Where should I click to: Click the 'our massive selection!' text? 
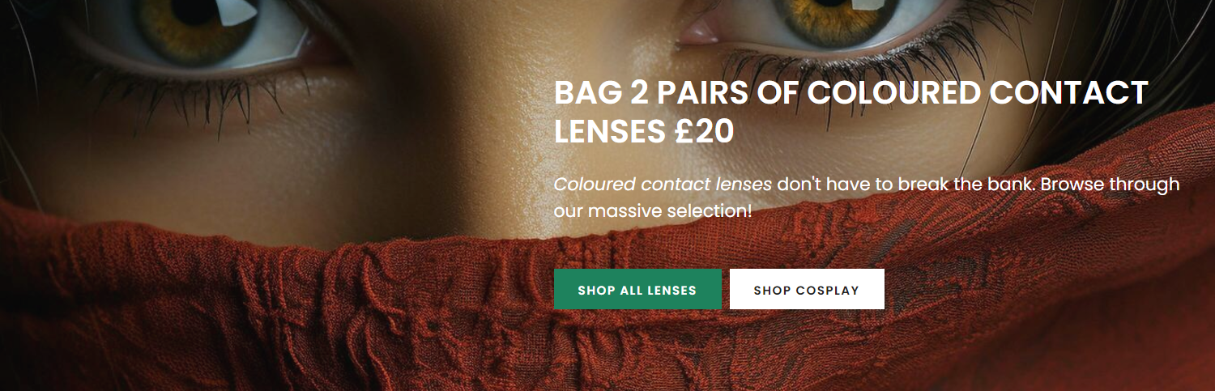tap(653, 211)
